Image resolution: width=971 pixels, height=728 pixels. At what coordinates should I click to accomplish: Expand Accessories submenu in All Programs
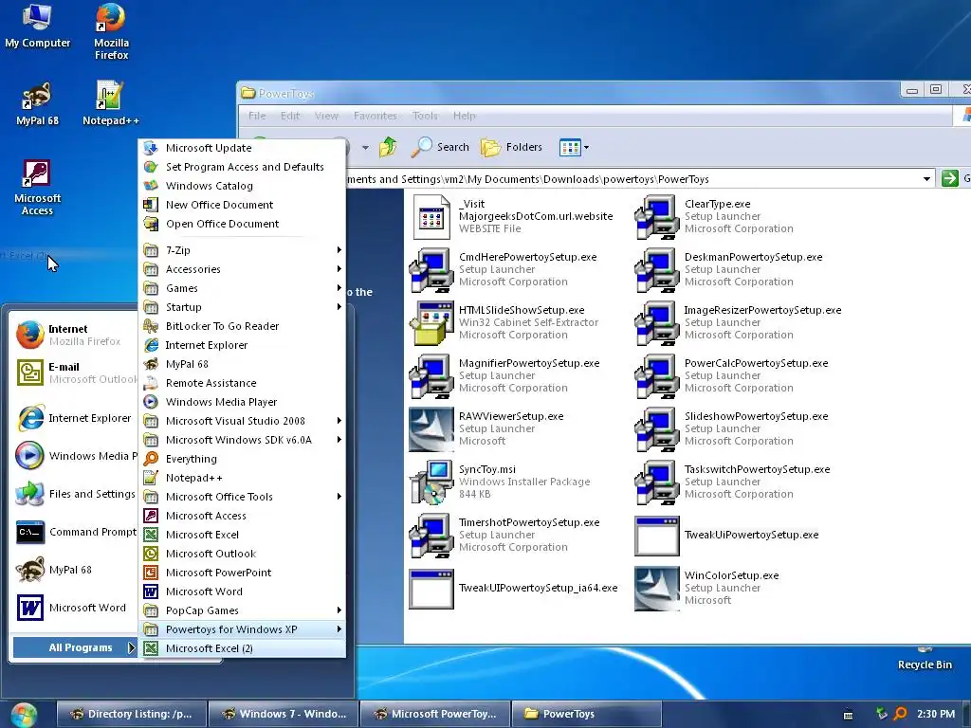pyautogui.click(x=242, y=269)
